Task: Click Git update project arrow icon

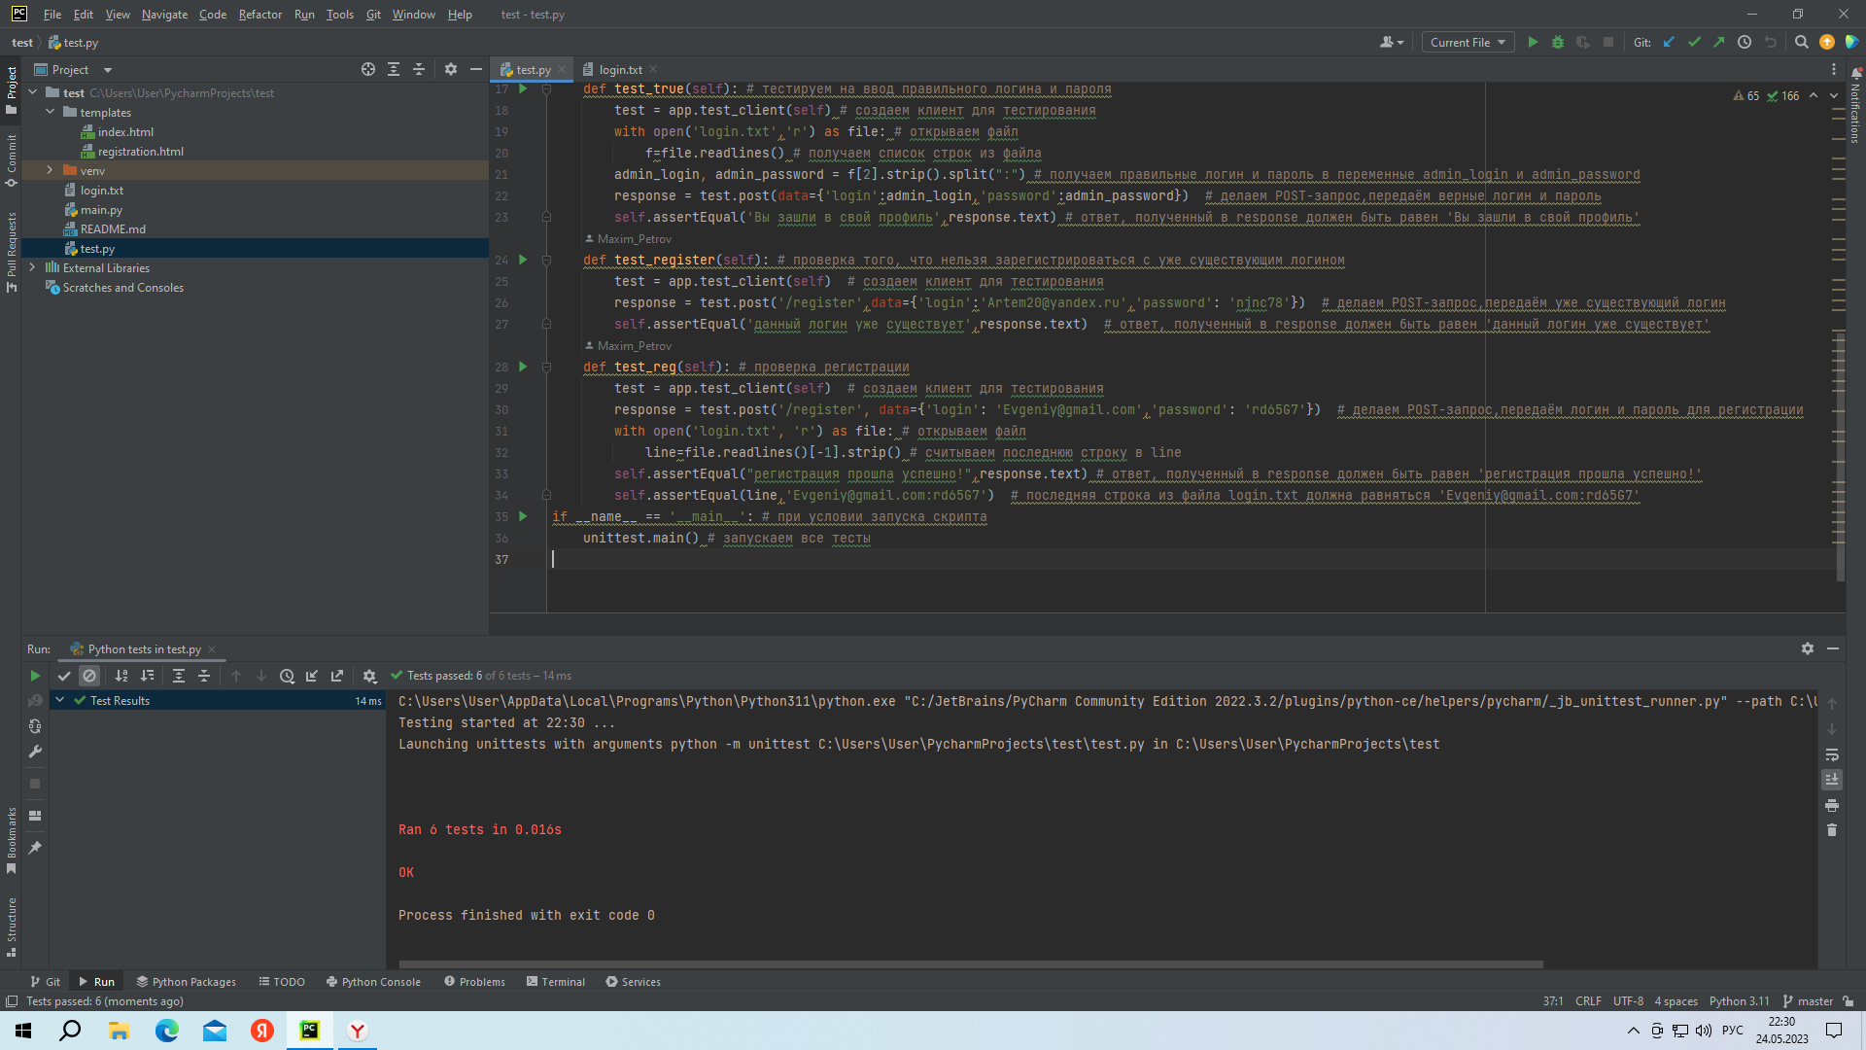Action: click(x=1669, y=43)
